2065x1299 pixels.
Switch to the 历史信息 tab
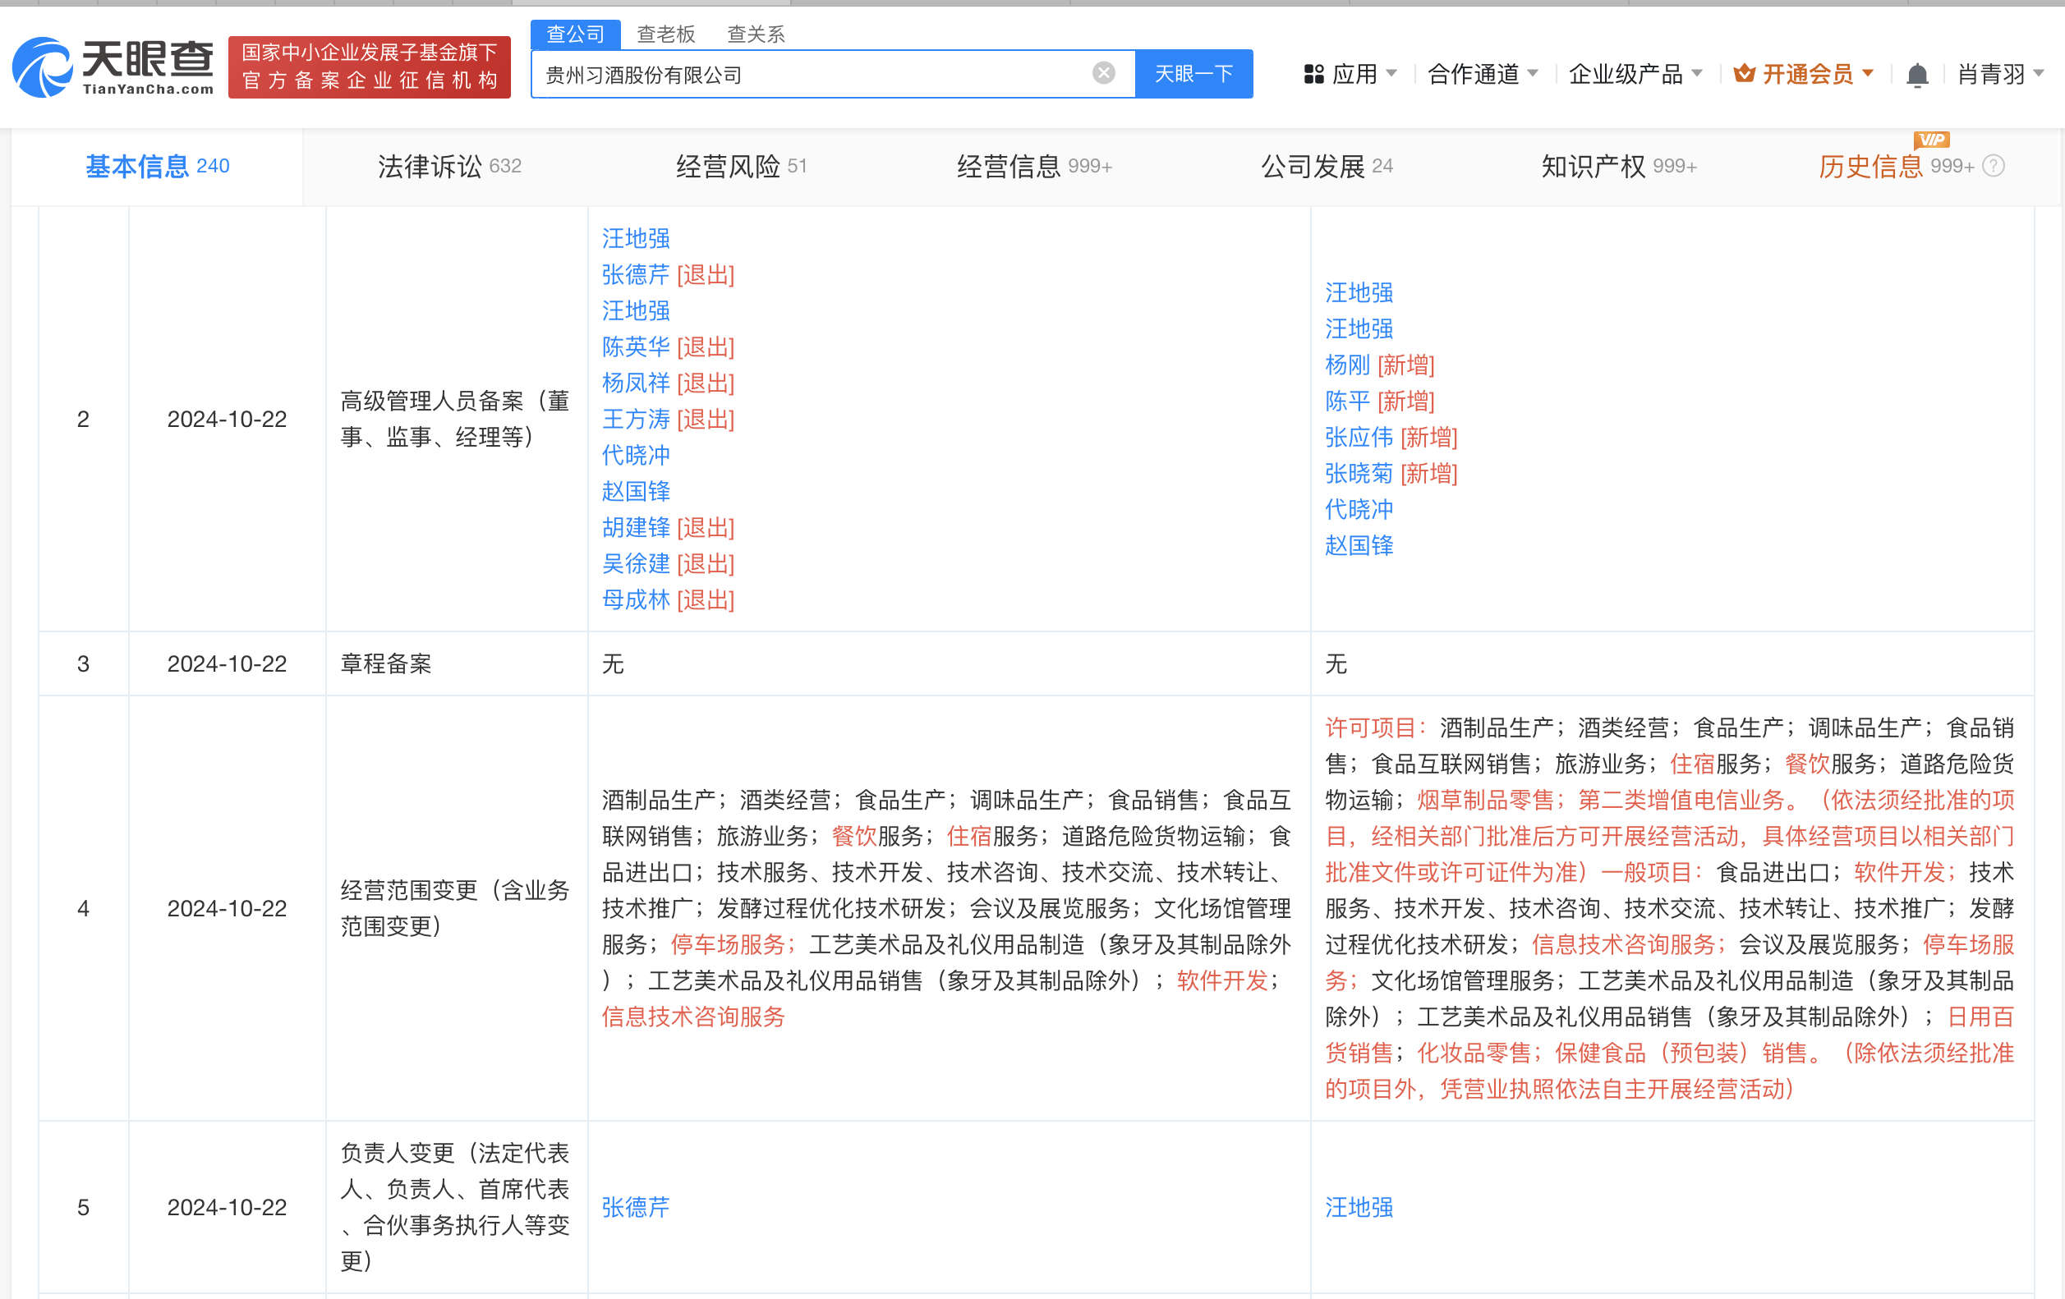pos(1897,167)
